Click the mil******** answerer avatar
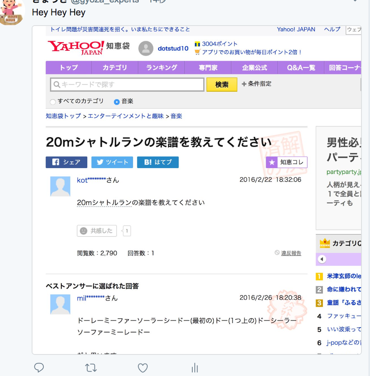 (x=60, y=304)
